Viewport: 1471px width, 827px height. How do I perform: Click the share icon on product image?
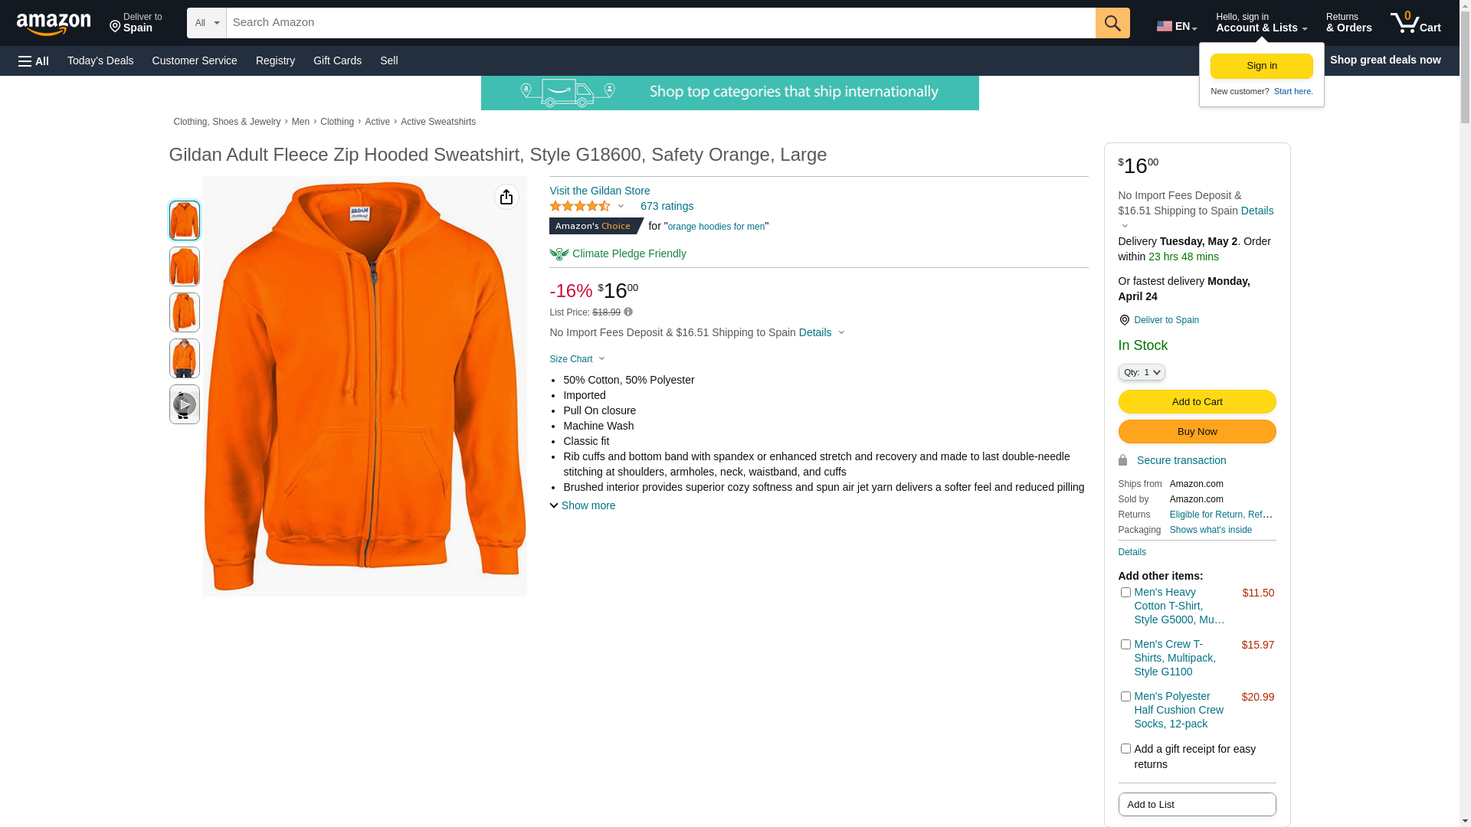click(506, 198)
